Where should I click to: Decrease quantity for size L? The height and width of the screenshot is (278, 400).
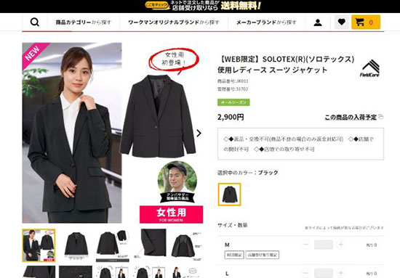pyautogui.click(x=305, y=273)
